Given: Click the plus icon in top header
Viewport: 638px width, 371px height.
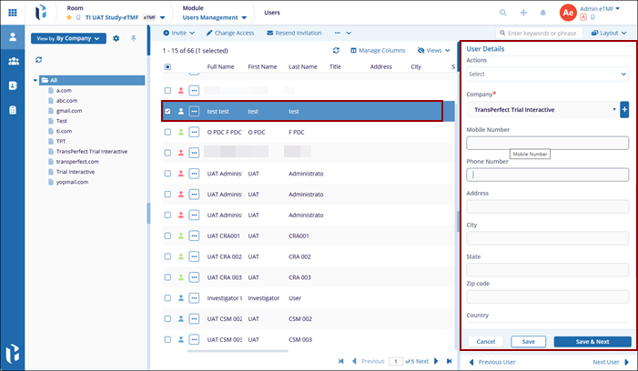Looking at the screenshot, I should 523,13.
